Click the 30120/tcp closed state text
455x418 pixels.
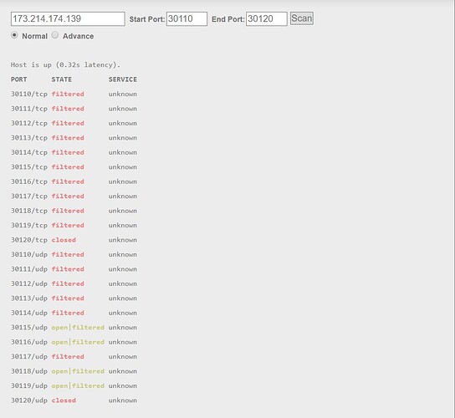click(x=64, y=240)
